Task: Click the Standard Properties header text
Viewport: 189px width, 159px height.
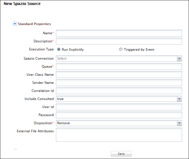Action: point(34,24)
